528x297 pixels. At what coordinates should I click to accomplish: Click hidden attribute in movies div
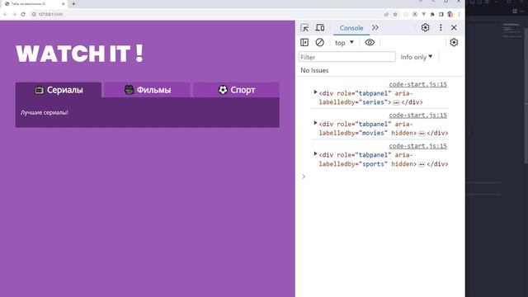pos(402,133)
